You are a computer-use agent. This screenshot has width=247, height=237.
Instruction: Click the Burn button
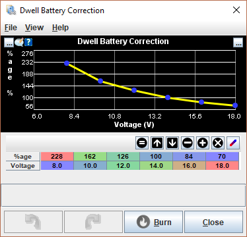pyautogui.click(x=154, y=222)
